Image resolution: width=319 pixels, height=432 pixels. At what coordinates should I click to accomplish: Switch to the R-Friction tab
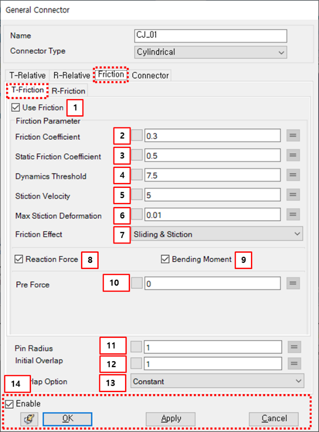[x=68, y=91]
